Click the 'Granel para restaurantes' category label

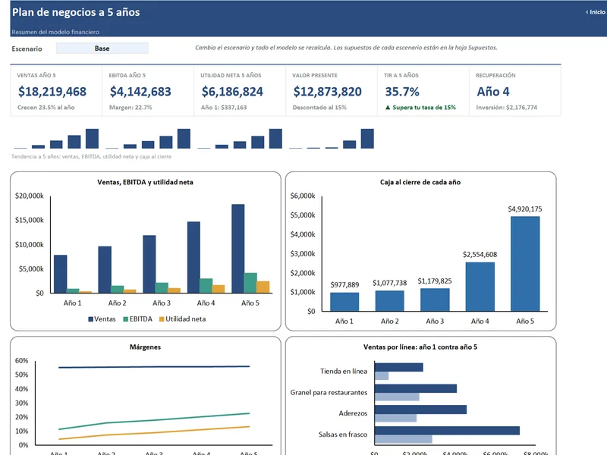pyautogui.click(x=329, y=392)
